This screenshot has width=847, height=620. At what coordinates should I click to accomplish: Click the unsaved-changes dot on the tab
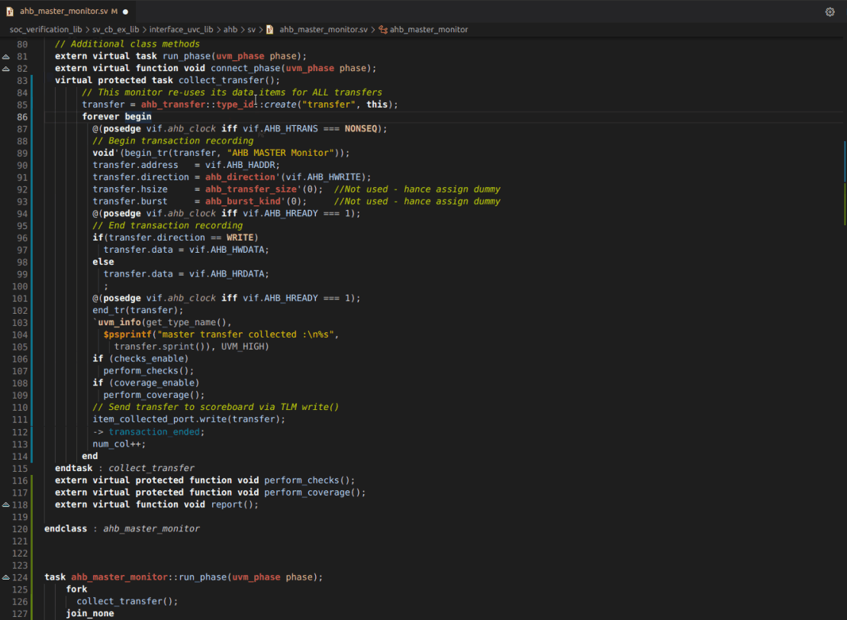pos(125,11)
